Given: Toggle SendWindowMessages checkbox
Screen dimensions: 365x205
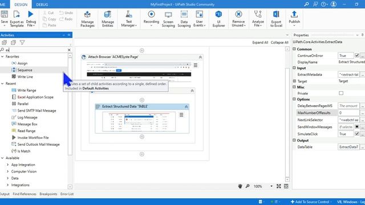Looking at the screenshot, I should tap(357, 126).
